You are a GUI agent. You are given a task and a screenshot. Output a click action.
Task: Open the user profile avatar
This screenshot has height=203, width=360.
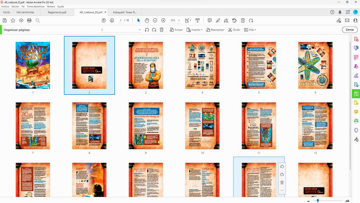pos(355,12)
